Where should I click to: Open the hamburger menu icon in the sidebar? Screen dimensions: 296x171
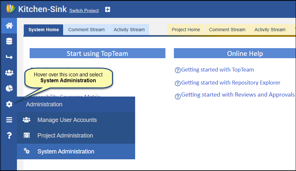click(9, 120)
